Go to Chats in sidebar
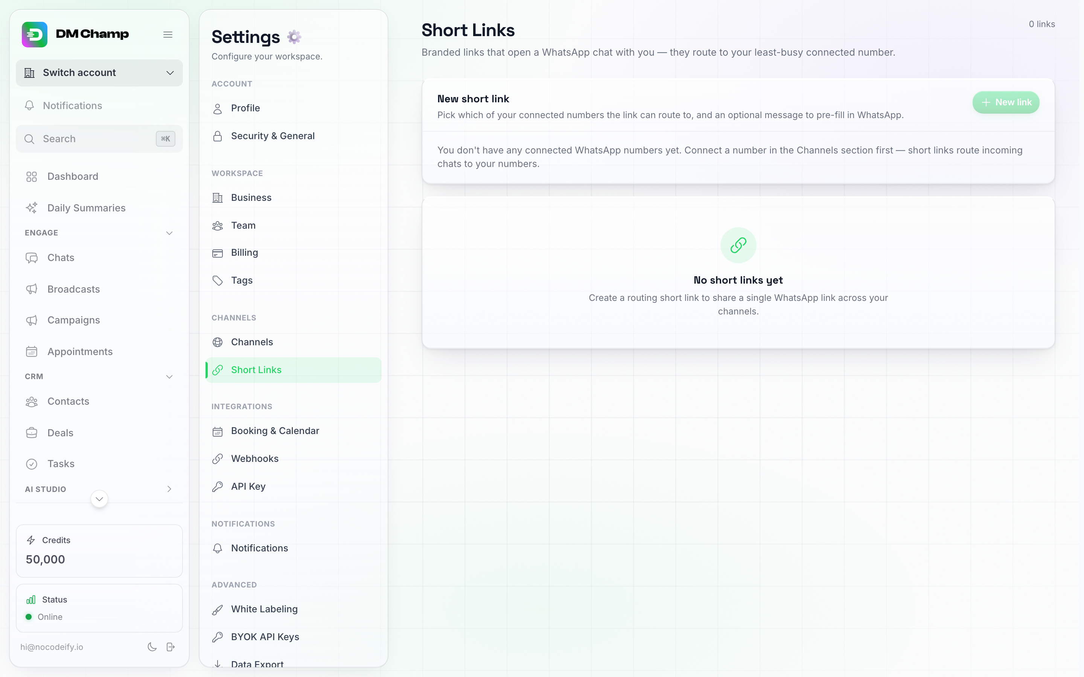 99,258
